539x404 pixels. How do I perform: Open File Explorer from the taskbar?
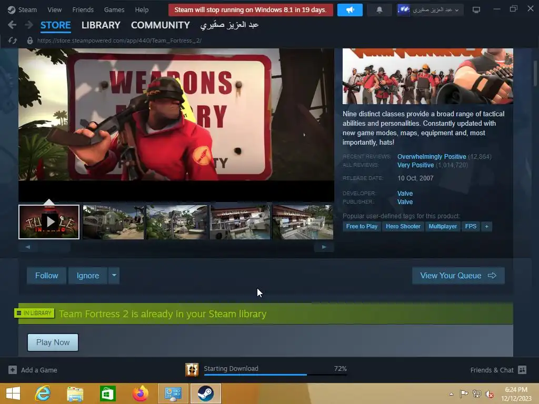[x=75, y=393]
